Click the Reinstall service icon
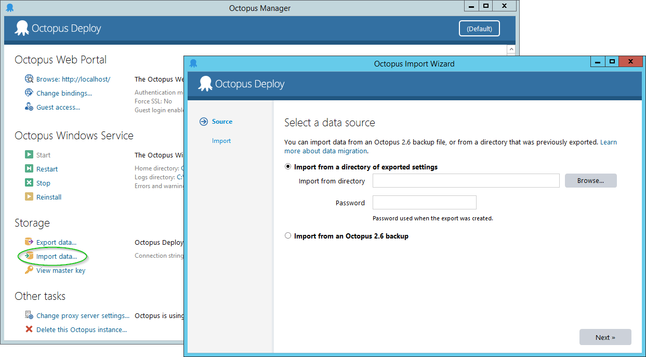646x357 pixels. tap(29, 197)
